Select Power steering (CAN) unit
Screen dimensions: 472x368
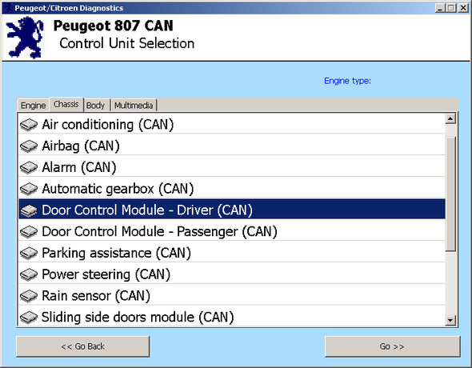pyautogui.click(x=232, y=274)
